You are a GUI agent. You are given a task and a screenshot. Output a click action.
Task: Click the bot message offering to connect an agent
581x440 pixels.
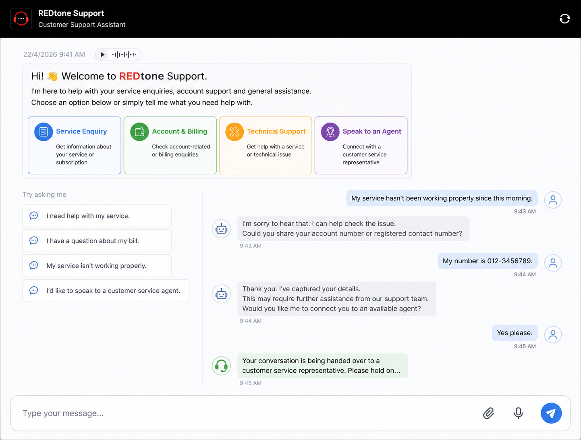pyautogui.click(x=336, y=299)
